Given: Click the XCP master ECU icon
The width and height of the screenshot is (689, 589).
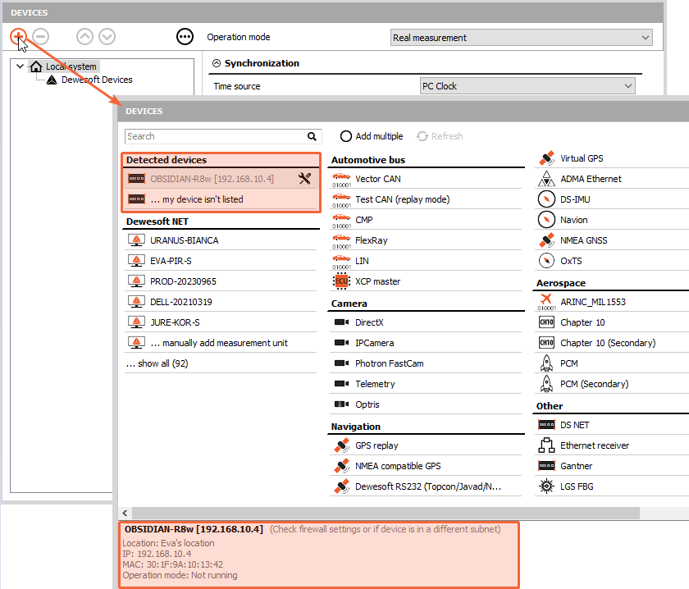Looking at the screenshot, I should [x=341, y=281].
